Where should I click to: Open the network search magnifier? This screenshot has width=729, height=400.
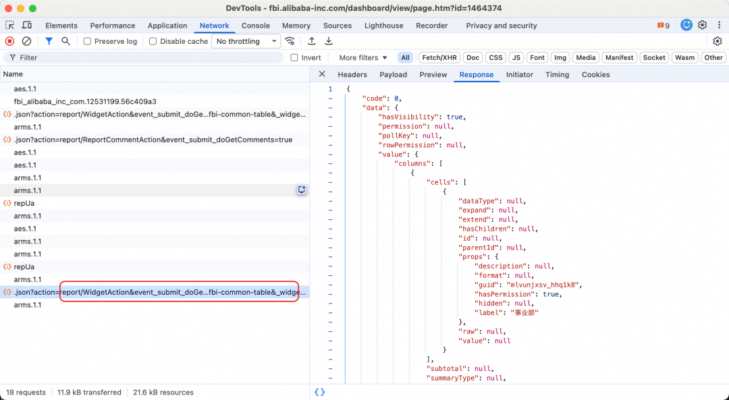pos(65,41)
